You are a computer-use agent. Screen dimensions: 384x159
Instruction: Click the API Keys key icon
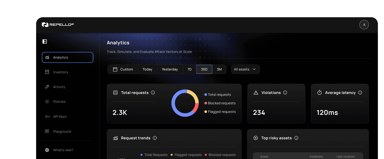pyautogui.click(x=47, y=117)
